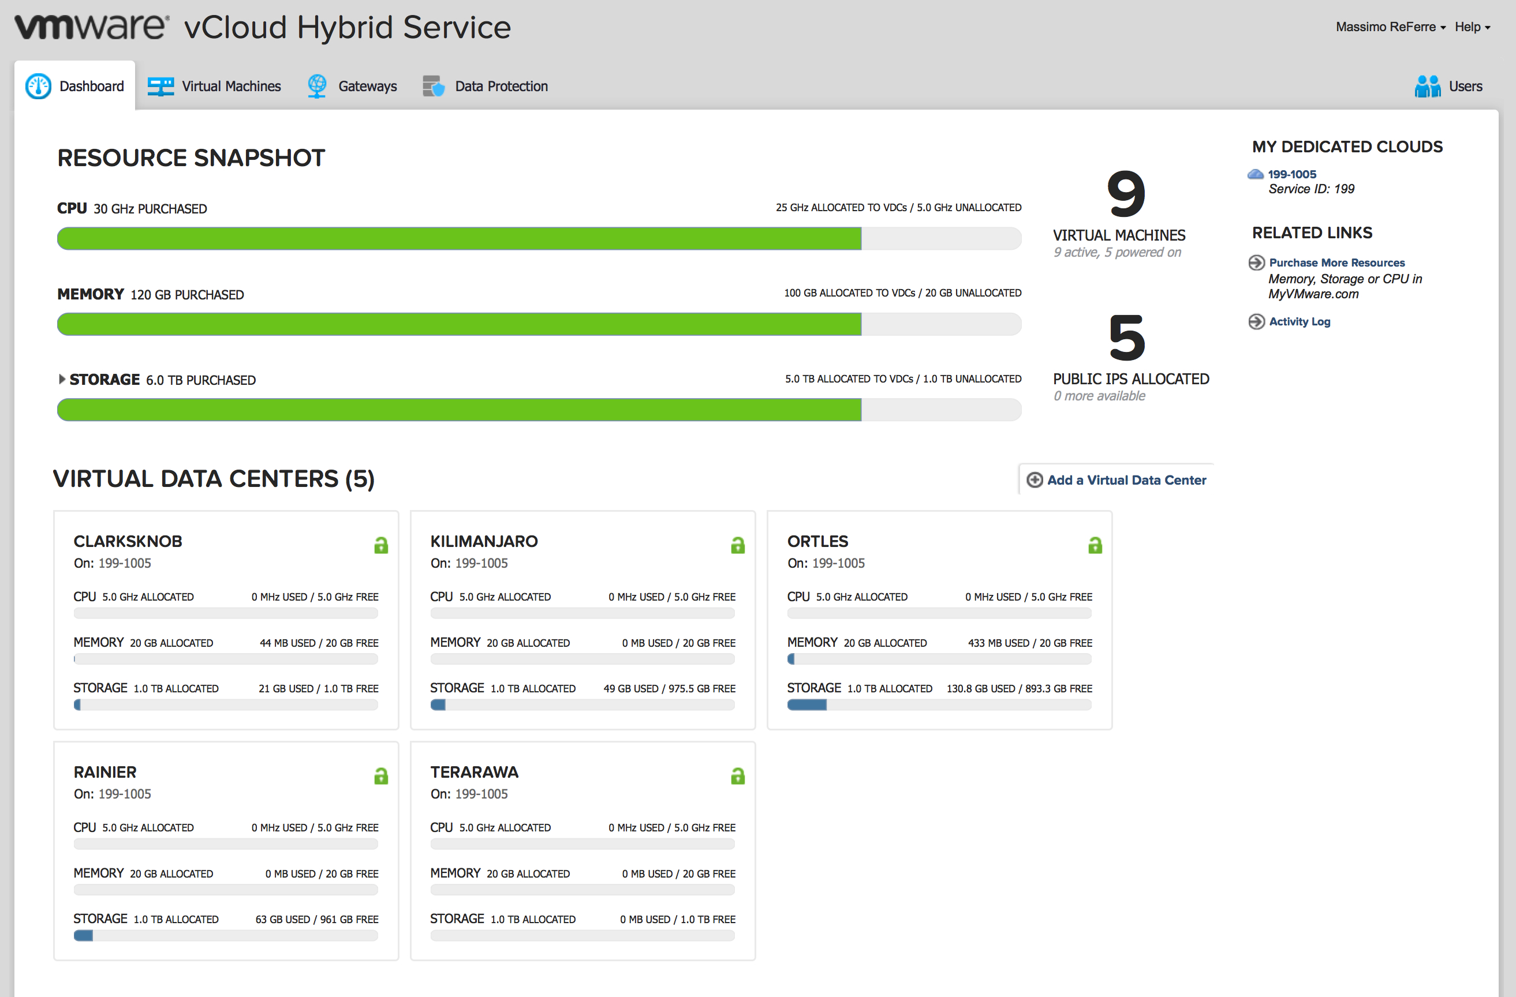
Task: Click the green lock icon on ORTLES
Action: coord(1095,545)
